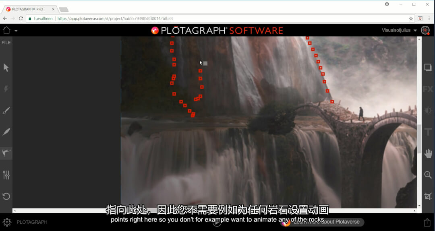Reload the browser page
Image resolution: width=435 pixels, height=231 pixels.
click(21, 18)
